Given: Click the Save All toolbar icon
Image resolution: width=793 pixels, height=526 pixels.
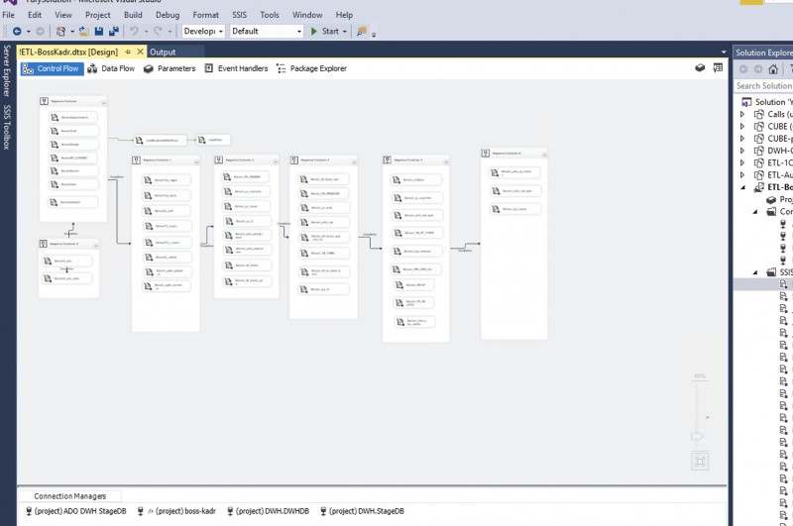Looking at the screenshot, I should tap(114, 32).
